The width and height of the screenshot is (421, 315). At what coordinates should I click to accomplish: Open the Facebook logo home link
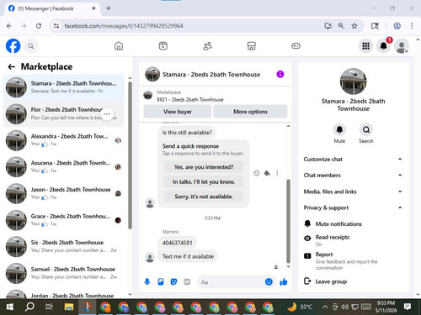13,46
